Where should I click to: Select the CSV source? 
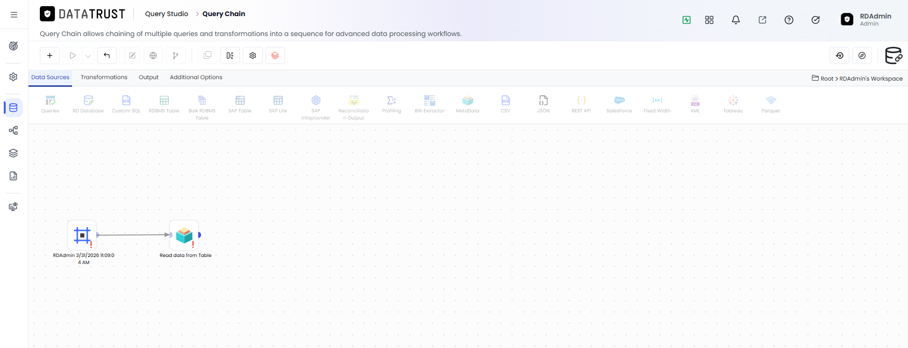505,104
